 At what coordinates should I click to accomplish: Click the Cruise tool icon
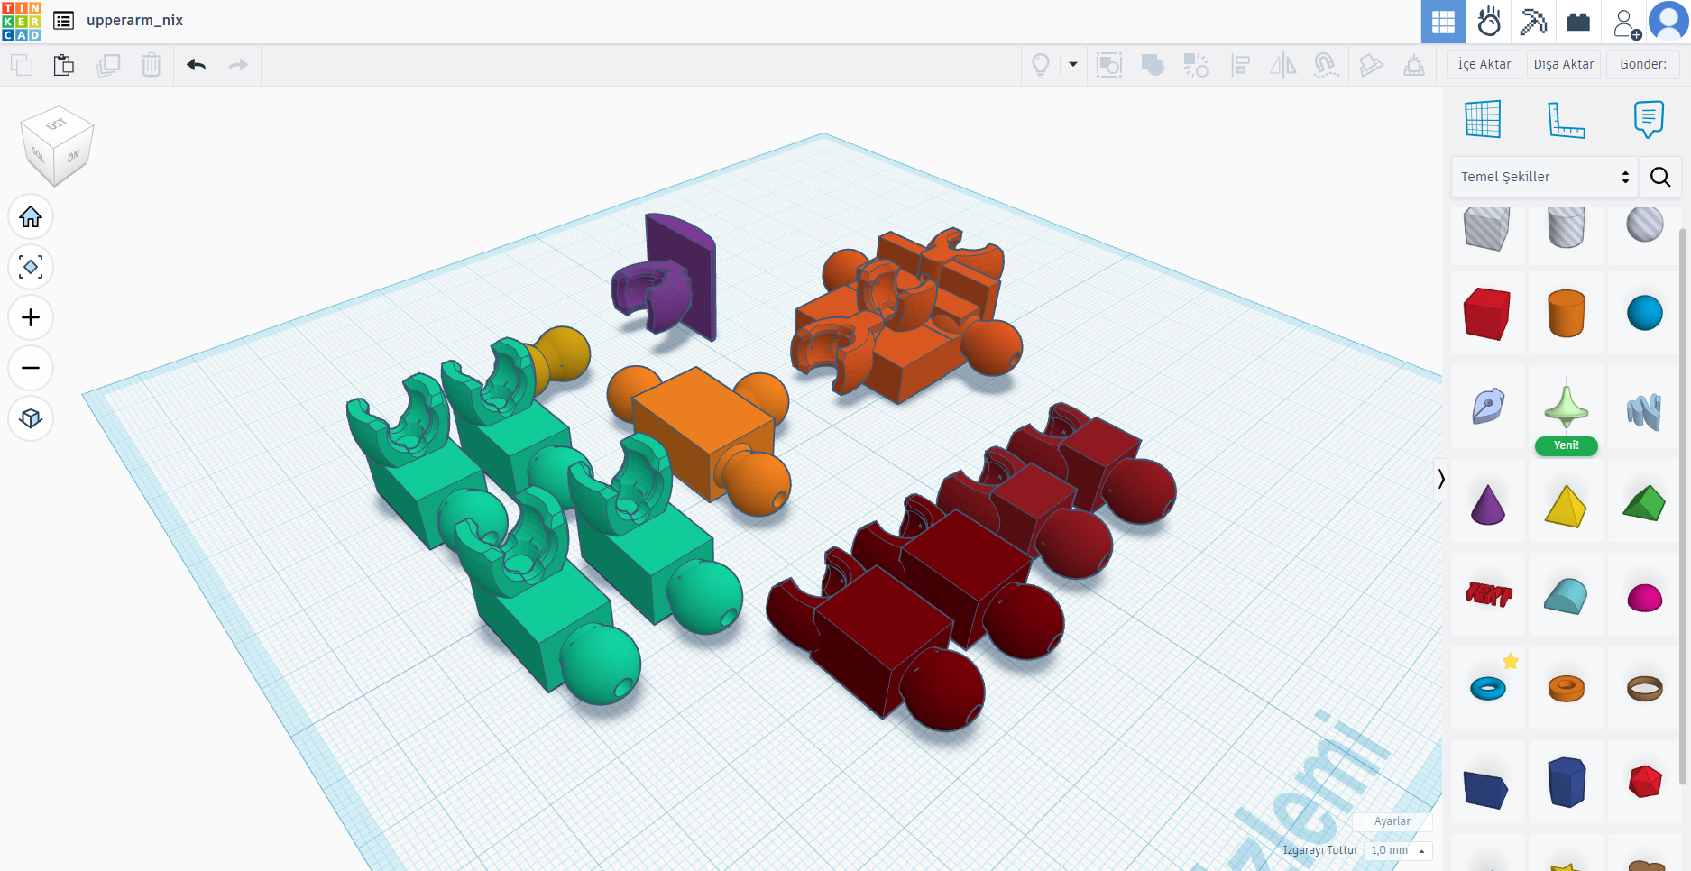1326,65
